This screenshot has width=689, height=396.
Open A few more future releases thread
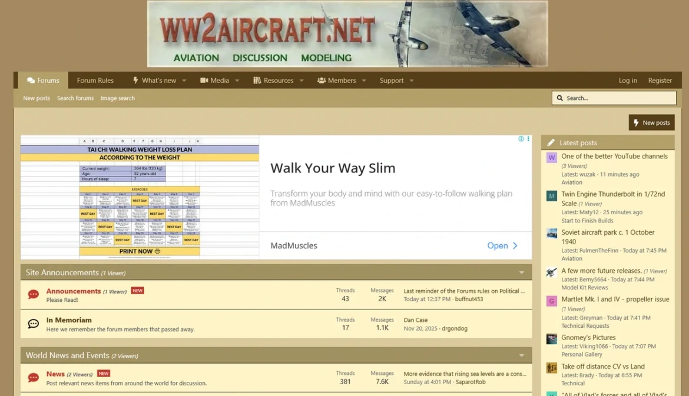[x=601, y=271]
